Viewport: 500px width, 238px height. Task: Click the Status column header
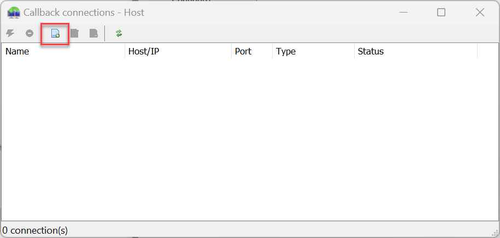pyautogui.click(x=415, y=52)
